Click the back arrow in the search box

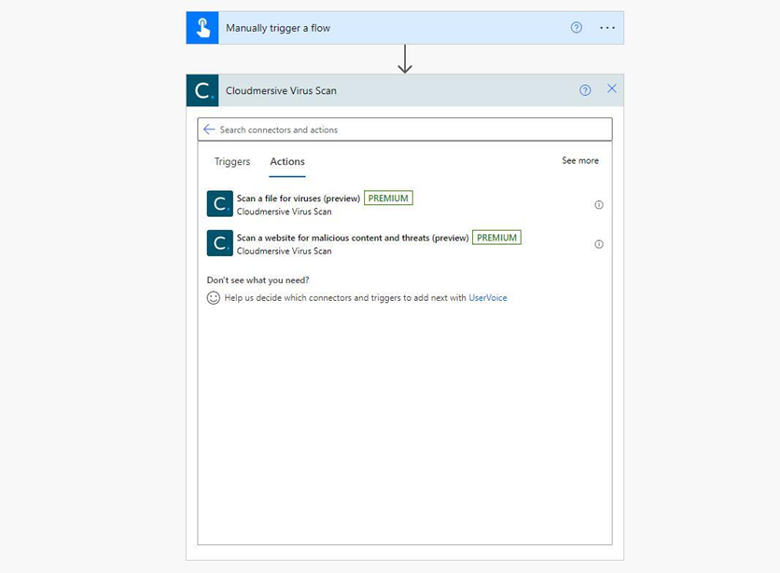point(209,130)
